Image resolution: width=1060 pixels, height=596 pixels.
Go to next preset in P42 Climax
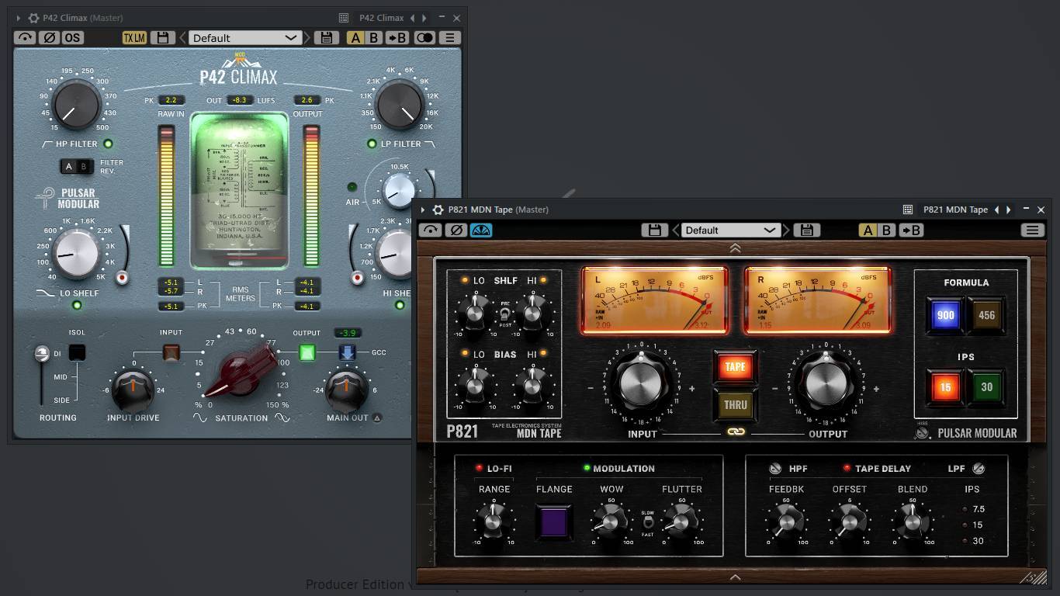307,37
